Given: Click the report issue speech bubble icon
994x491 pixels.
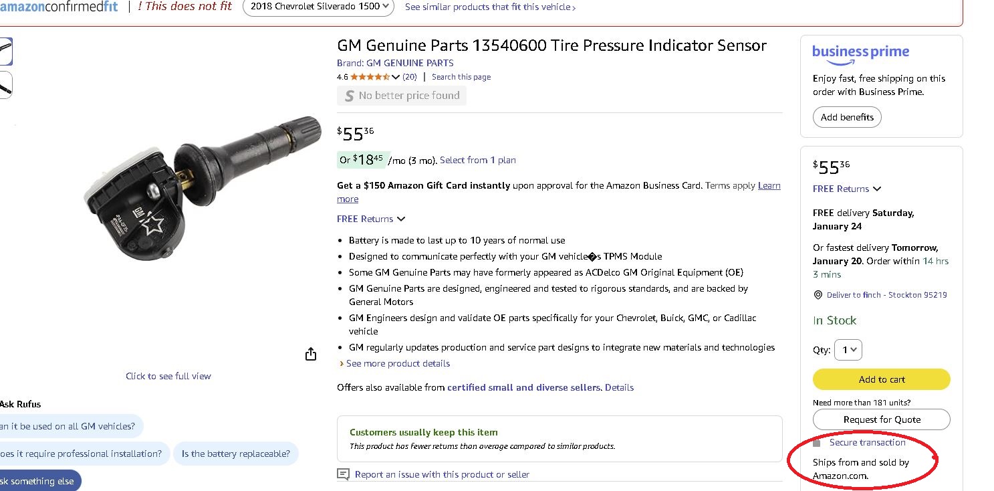Looking at the screenshot, I should click(343, 474).
